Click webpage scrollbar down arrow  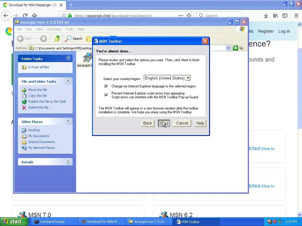pos(299,215)
